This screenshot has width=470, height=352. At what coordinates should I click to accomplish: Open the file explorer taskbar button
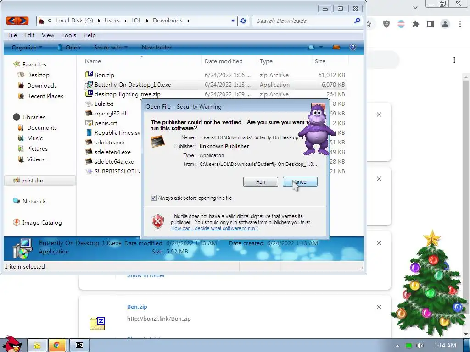tap(37, 346)
